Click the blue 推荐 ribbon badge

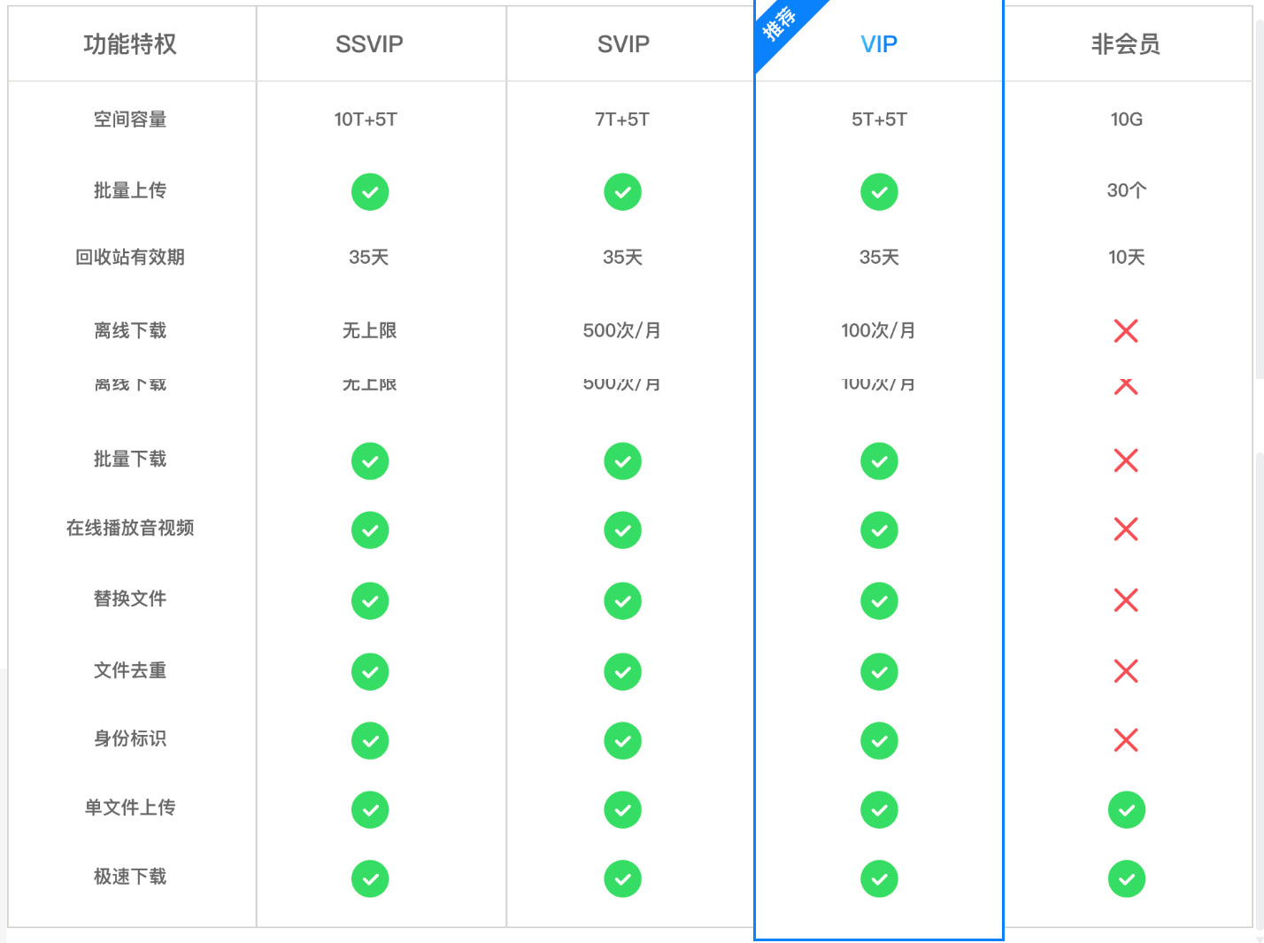coord(779,25)
